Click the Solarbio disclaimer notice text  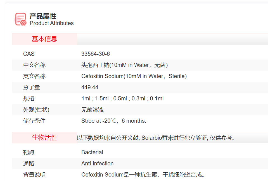[156, 138]
